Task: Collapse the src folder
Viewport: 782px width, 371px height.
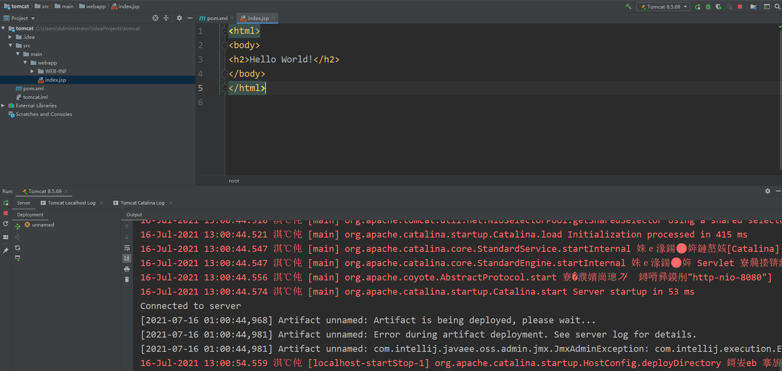Action: (11, 45)
